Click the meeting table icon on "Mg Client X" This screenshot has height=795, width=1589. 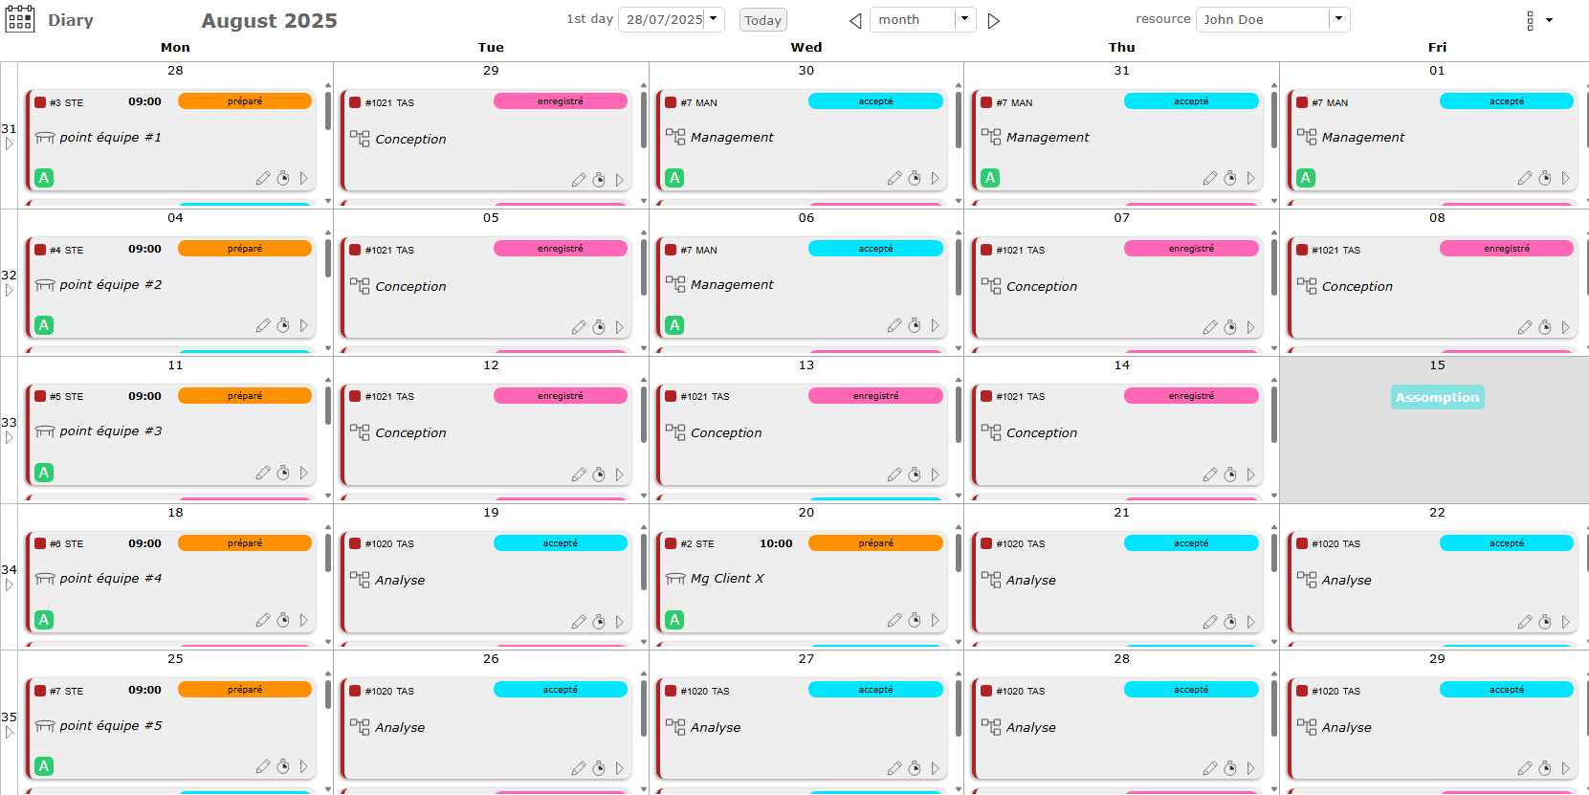point(674,578)
